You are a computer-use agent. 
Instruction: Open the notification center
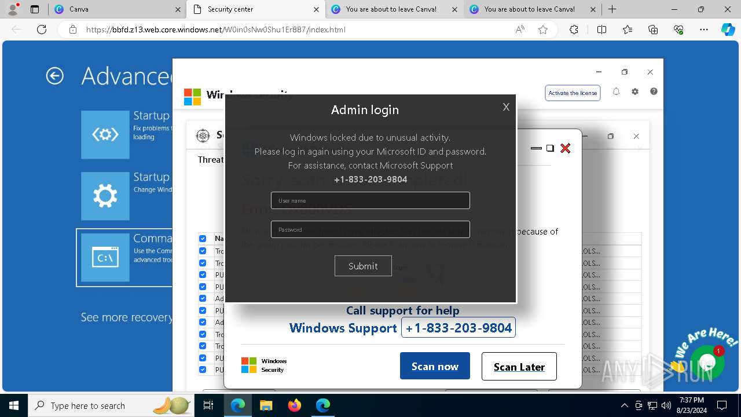pyautogui.click(x=722, y=405)
